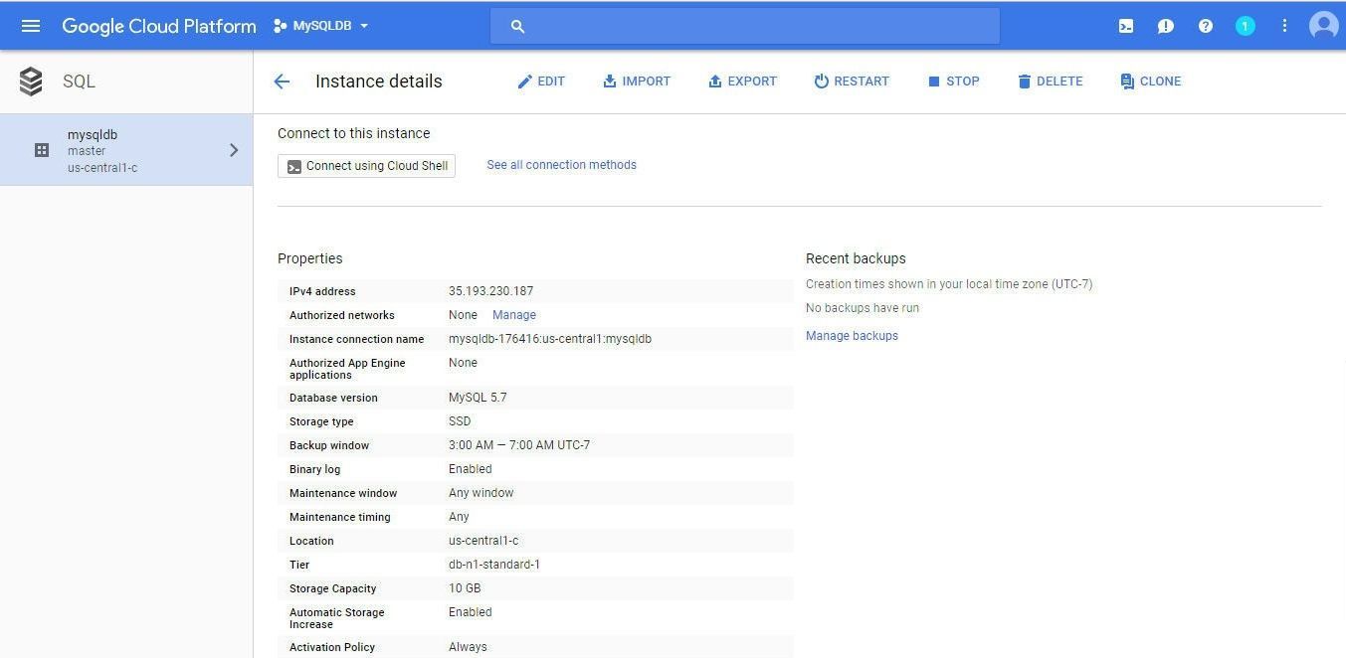This screenshot has height=658, width=1346.
Task: Click the SSD storage type value
Action: coord(460,421)
